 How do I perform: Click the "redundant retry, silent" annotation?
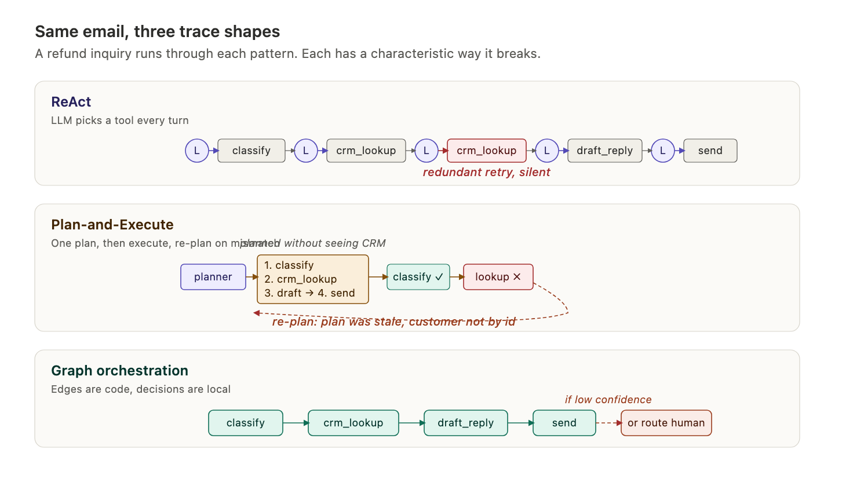pyautogui.click(x=486, y=173)
